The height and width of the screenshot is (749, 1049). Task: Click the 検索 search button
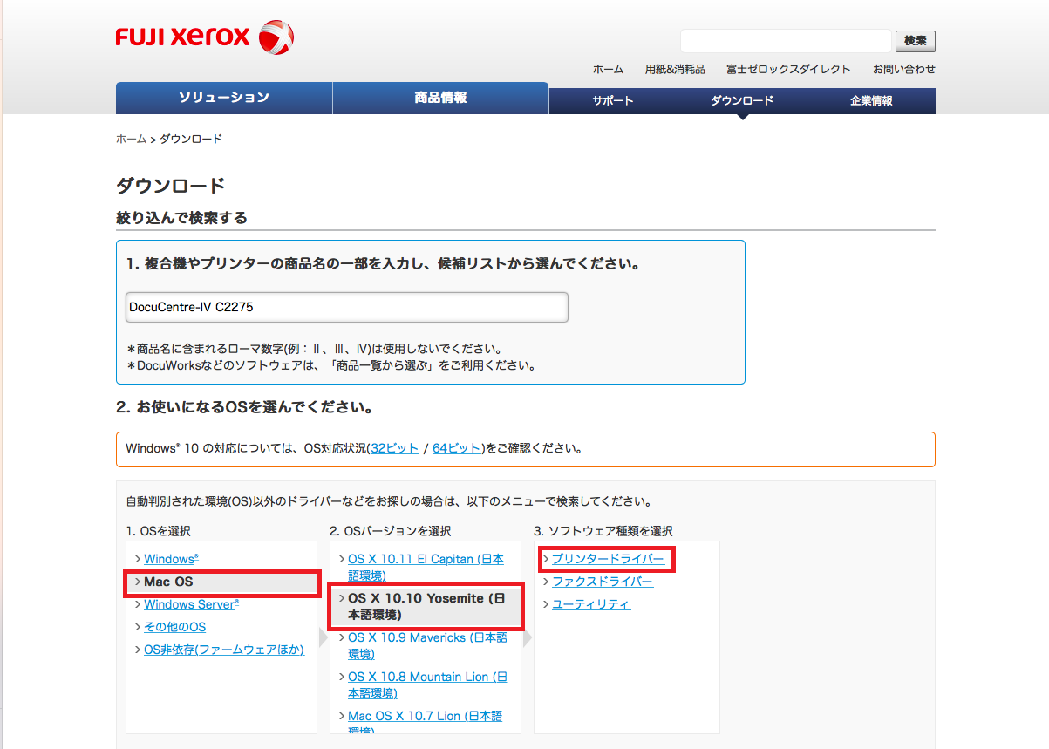click(915, 41)
